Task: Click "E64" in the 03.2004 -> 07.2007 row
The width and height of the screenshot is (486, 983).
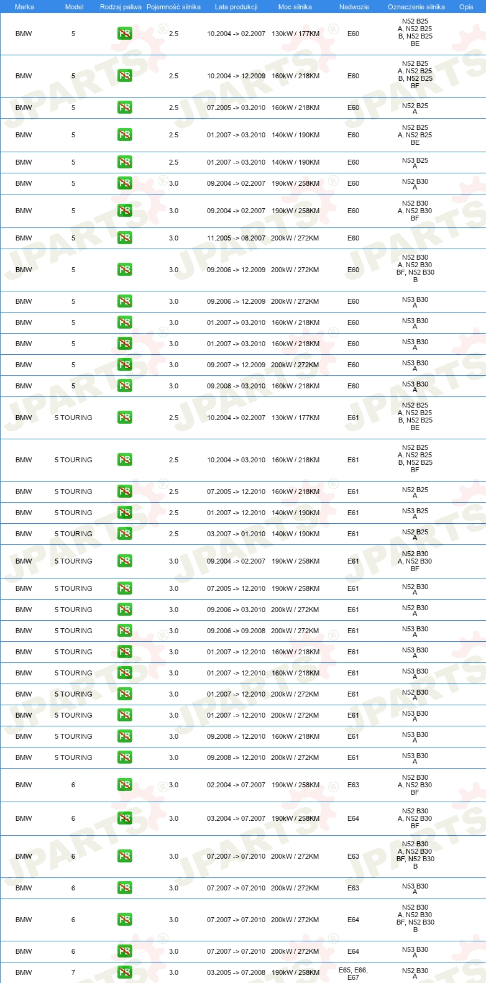Action: 353,818
